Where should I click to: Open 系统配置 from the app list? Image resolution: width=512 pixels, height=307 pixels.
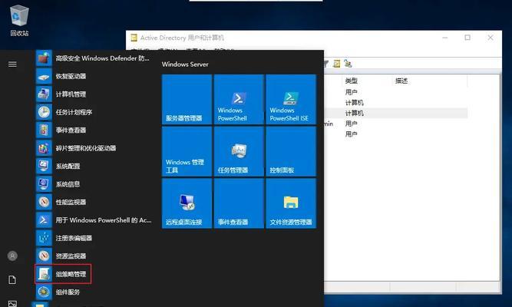[94, 167]
